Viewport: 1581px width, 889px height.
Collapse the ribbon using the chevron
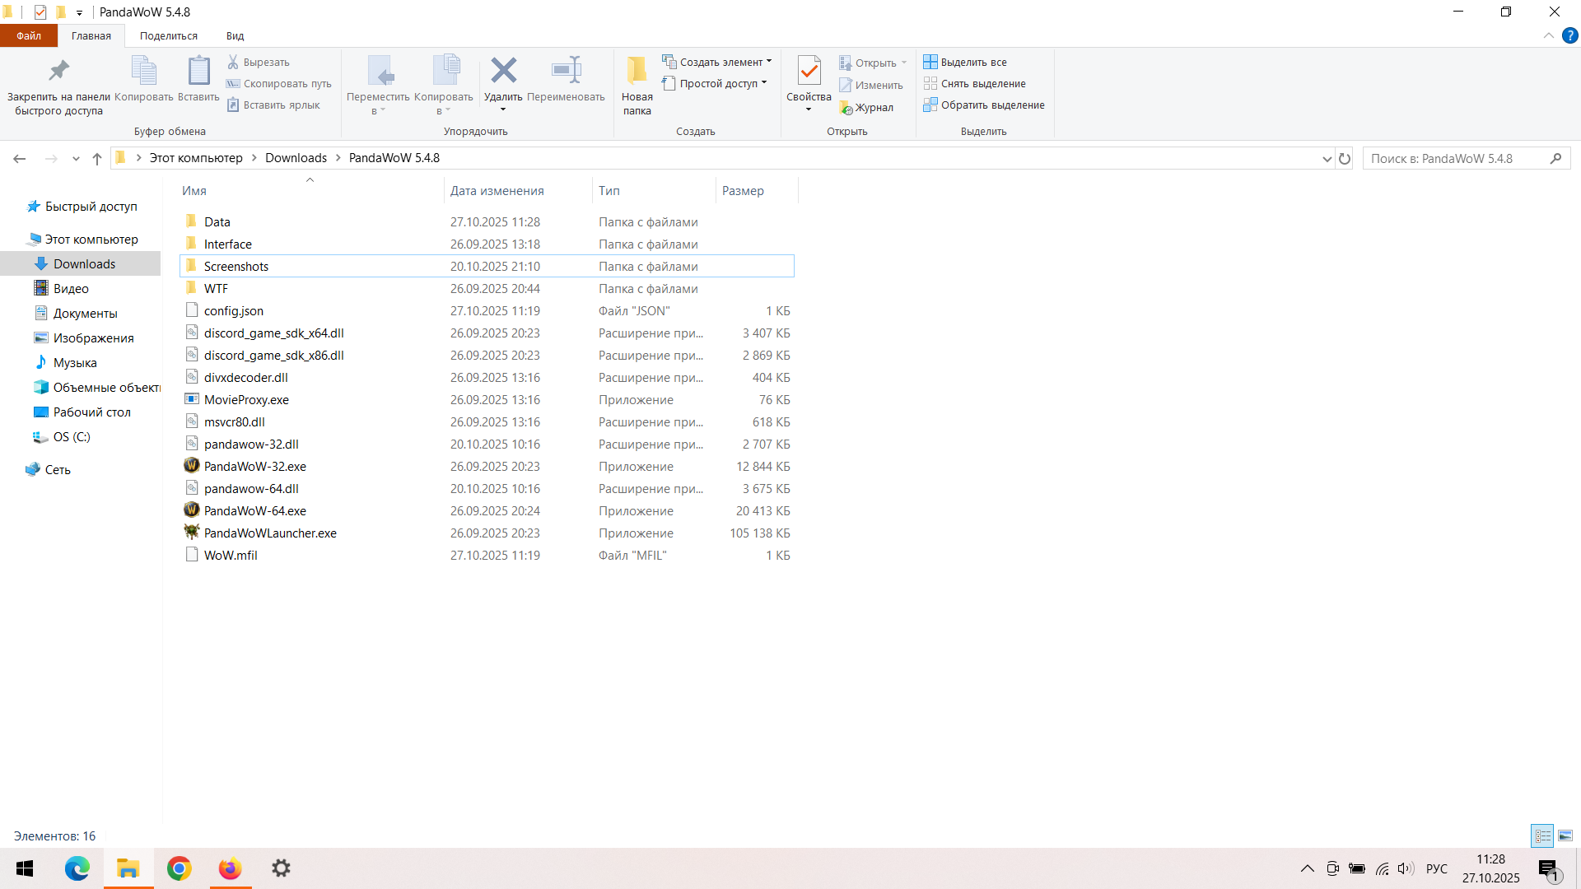tap(1548, 35)
